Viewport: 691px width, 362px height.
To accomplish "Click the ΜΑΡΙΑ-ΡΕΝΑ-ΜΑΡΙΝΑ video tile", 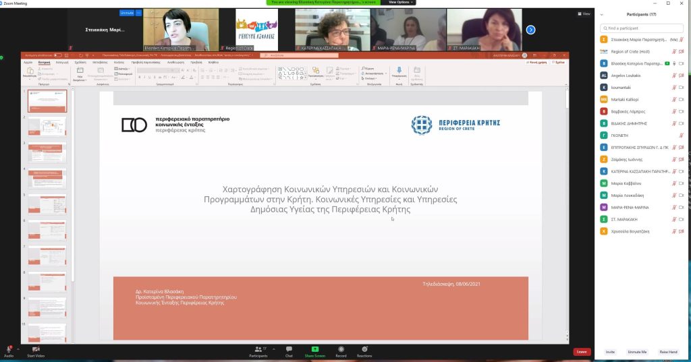I will point(408,30).
